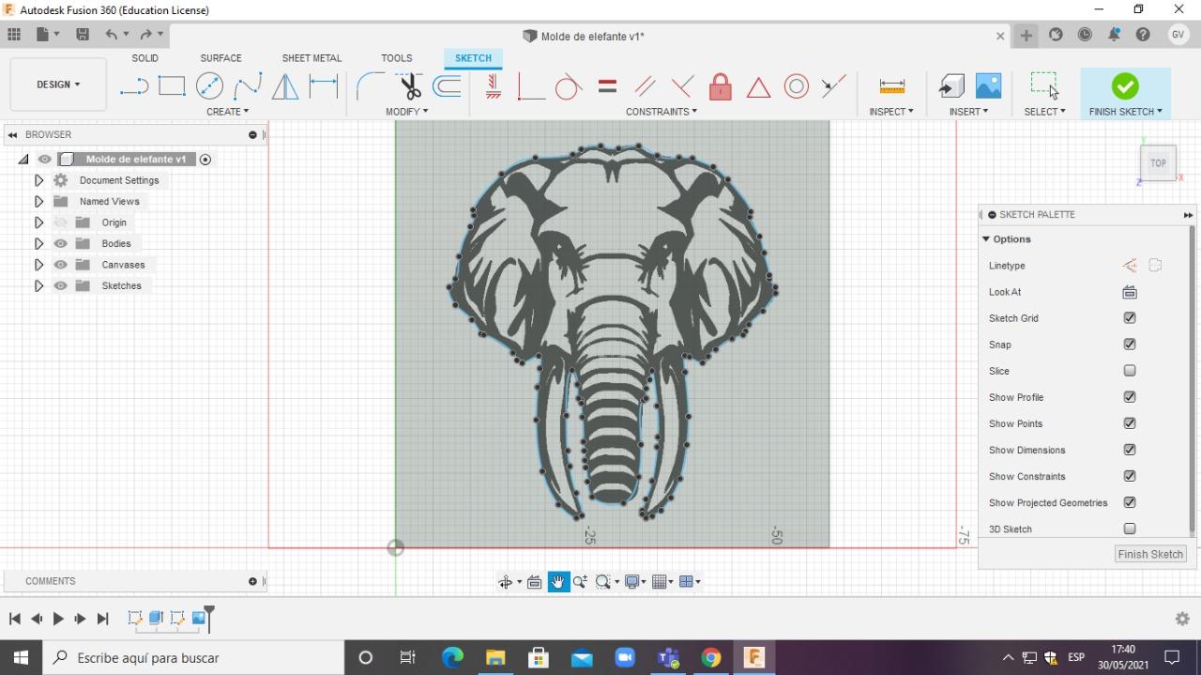Apply the Concentric constraint
Image resolution: width=1201 pixels, height=675 pixels.
(797, 86)
